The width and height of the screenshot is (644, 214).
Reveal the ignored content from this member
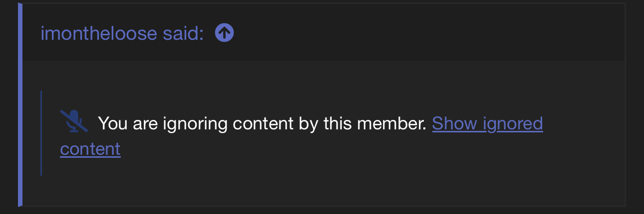(x=487, y=123)
